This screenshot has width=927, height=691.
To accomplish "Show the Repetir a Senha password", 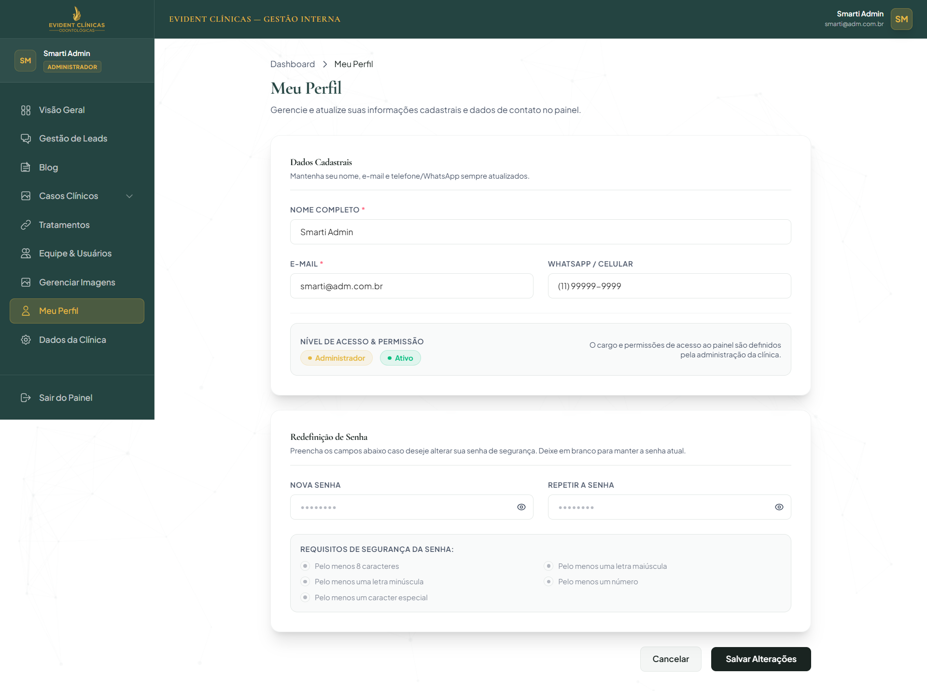I will 779,507.
